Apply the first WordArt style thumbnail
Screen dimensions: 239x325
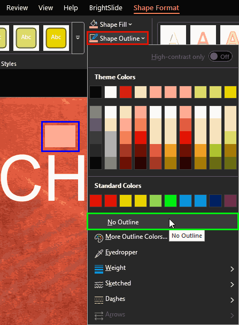(173, 35)
